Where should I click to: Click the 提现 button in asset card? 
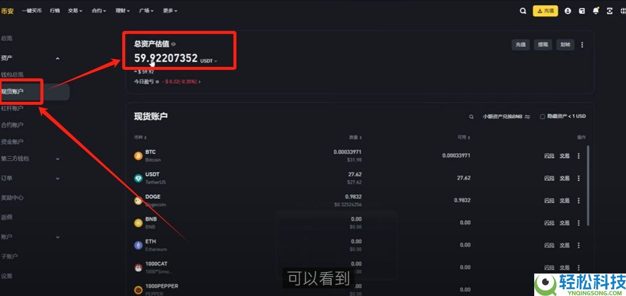tap(543, 45)
